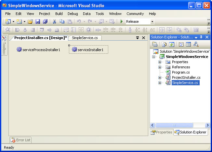Collapse the SimpleWindowsService project node
212x152 pixels.
click(153, 57)
